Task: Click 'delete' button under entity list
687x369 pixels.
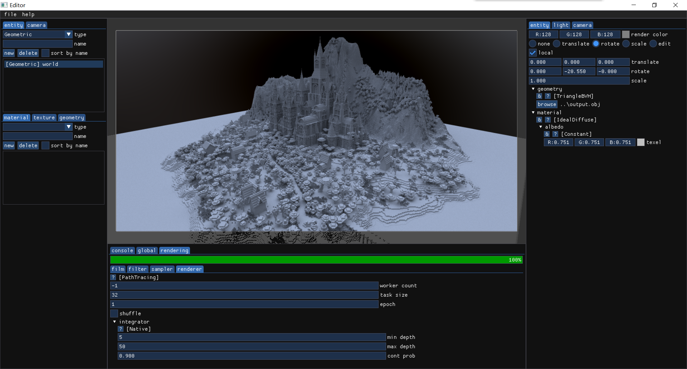Action: pyautogui.click(x=28, y=53)
